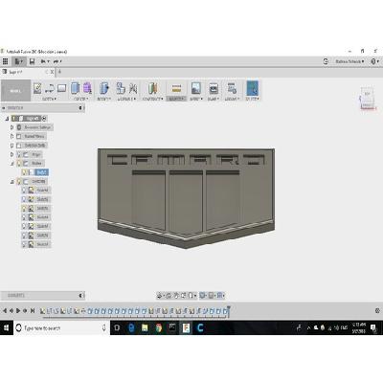This screenshot has height=383, width=383.
Task: Click the Insert image tool icon
Action: point(195,88)
